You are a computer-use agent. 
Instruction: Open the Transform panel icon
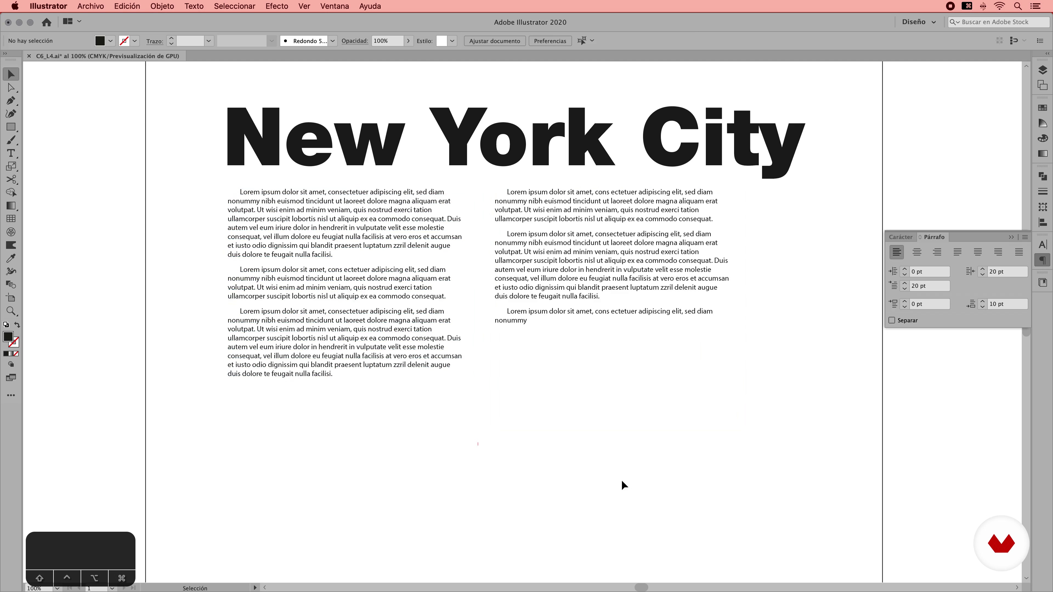(1042, 207)
